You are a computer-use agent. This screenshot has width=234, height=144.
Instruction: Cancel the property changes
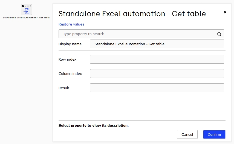click(187, 134)
